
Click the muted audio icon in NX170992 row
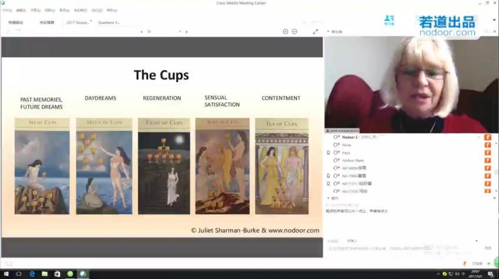(x=336, y=176)
